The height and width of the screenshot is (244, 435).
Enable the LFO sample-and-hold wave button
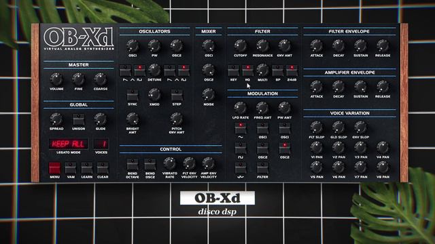pyautogui.click(x=241, y=168)
